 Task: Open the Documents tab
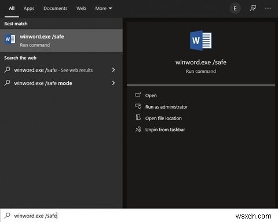[56, 9]
